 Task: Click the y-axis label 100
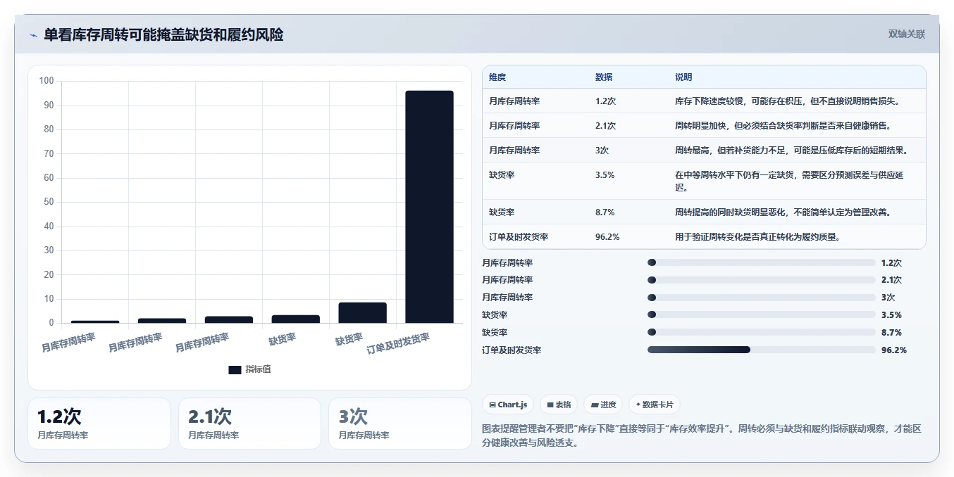click(47, 81)
